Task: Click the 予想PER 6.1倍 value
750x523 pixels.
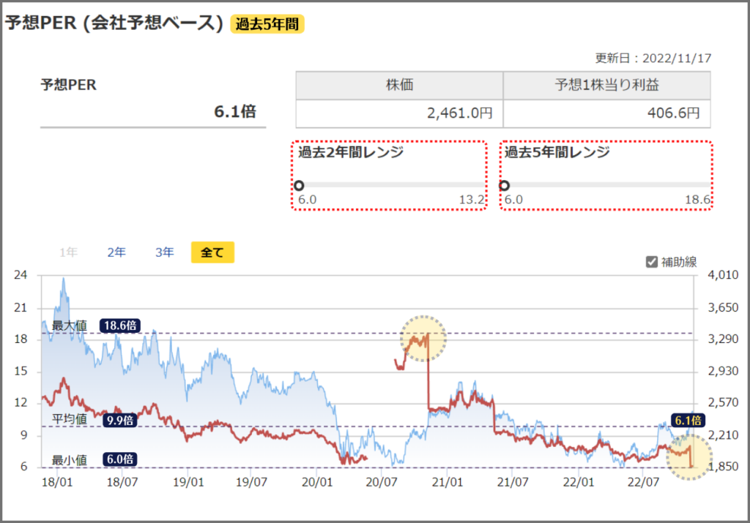Action: coord(235,112)
